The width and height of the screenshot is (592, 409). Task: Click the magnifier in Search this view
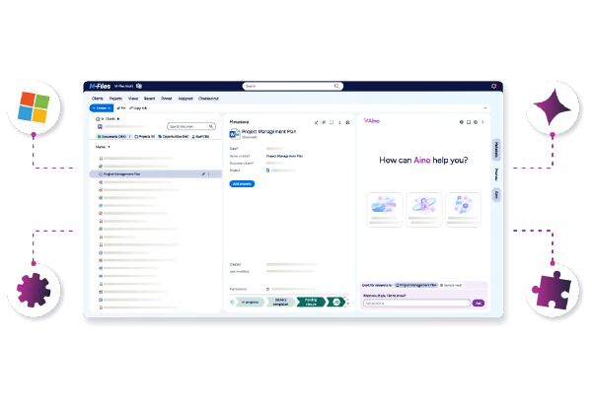(211, 127)
